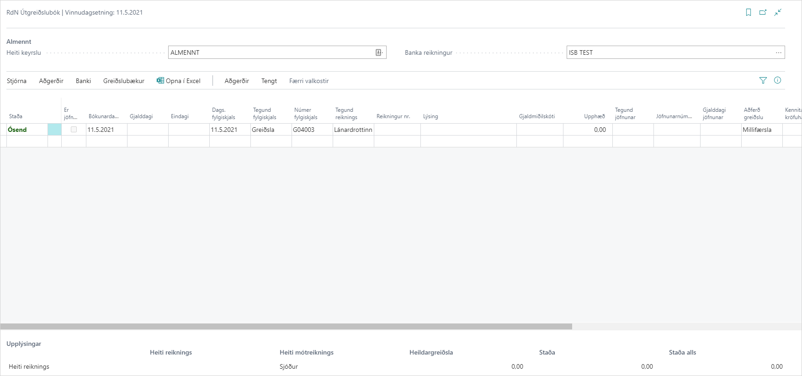The height and width of the screenshot is (376, 802).
Task: Click the Gjaldmiðilskóti column header
Action: point(537,116)
